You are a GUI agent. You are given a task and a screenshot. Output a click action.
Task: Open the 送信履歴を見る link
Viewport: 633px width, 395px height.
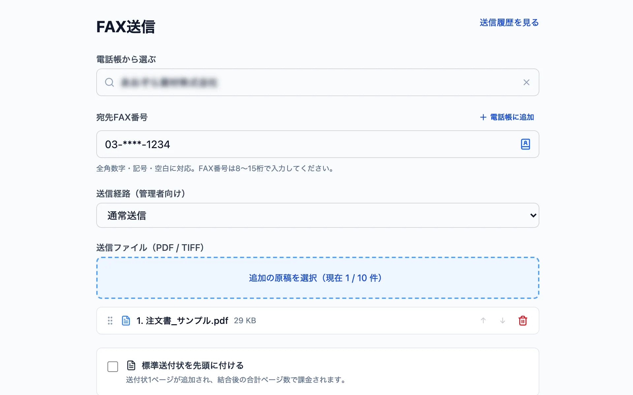coord(509,23)
